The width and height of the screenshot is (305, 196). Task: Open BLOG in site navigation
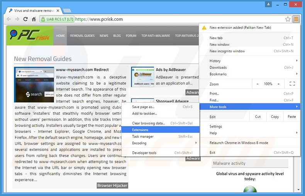click(x=117, y=36)
